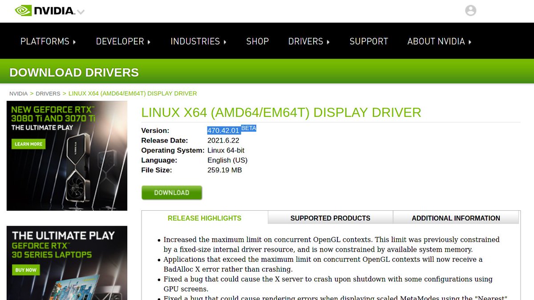Expand the arrow beside NVIDIA logo
Screen dimensions: 534x300
tap(81, 12)
